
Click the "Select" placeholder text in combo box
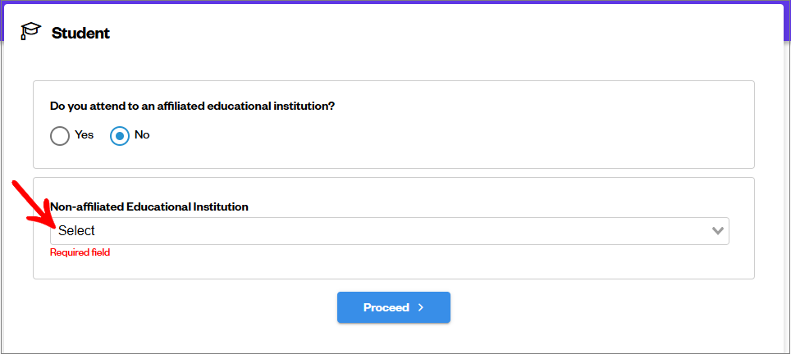coord(76,230)
